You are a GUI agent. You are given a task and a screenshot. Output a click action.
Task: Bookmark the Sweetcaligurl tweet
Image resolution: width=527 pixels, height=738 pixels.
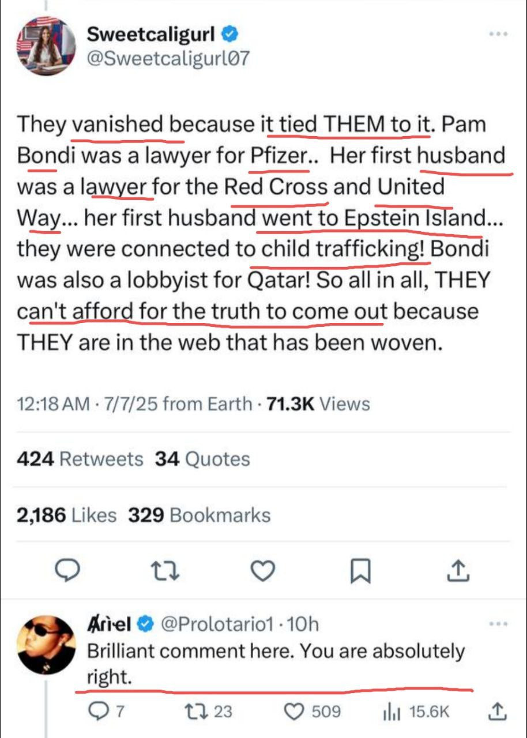(x=360, y=571)
